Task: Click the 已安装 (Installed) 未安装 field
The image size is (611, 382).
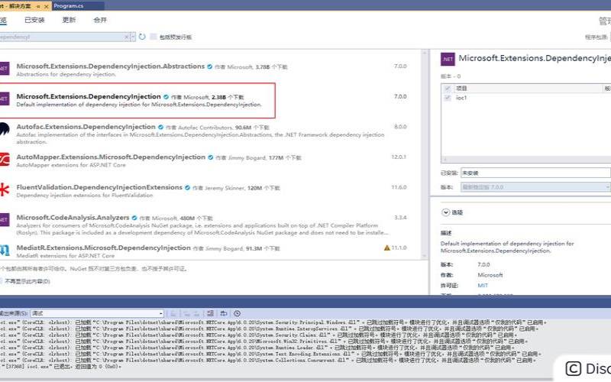Action: (x=535, y=173)
